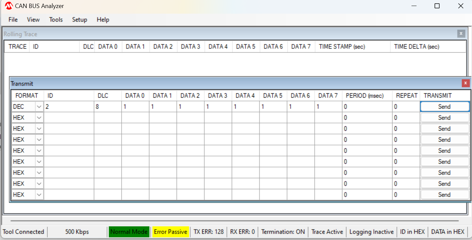Viewport: 472px width, 240px height.
Task: Close the Rolling Trace panel
Action: 461,33
